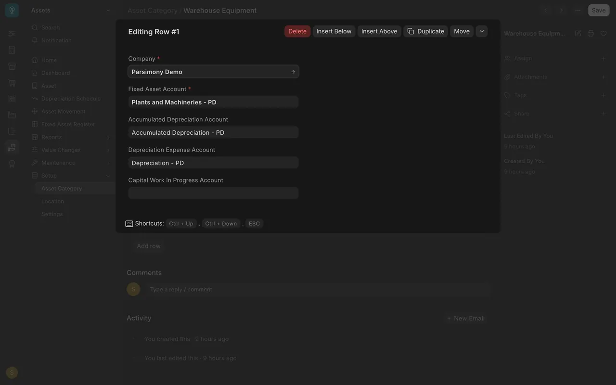Screen dimensions: 616x385
Task: Open the three-dot menu near Save
Action: tap(578, 10)
